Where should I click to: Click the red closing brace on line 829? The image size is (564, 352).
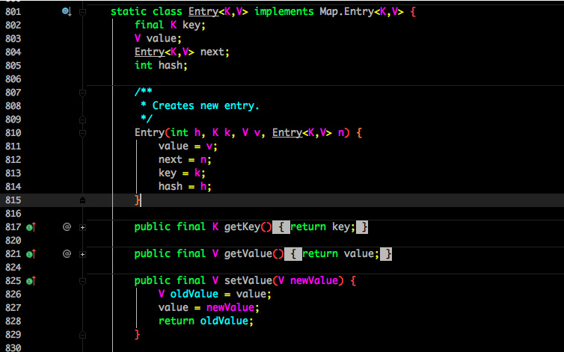pyautogui.click(x=137, y=335)
